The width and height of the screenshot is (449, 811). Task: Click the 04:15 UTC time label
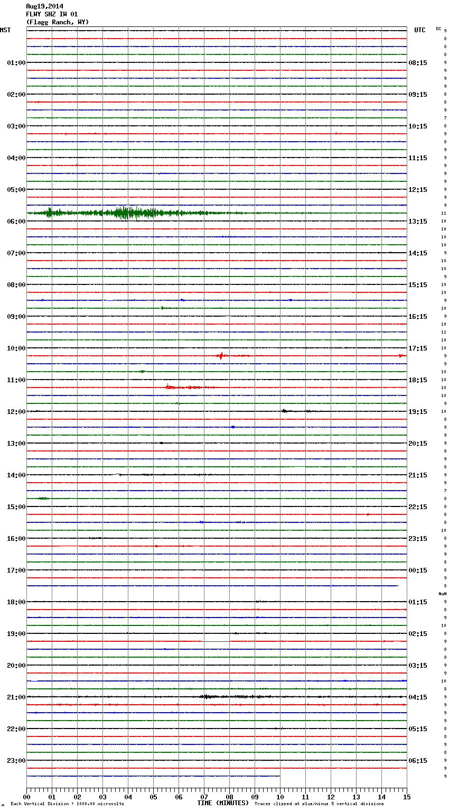pyautogui.click(x=418, y=697)
